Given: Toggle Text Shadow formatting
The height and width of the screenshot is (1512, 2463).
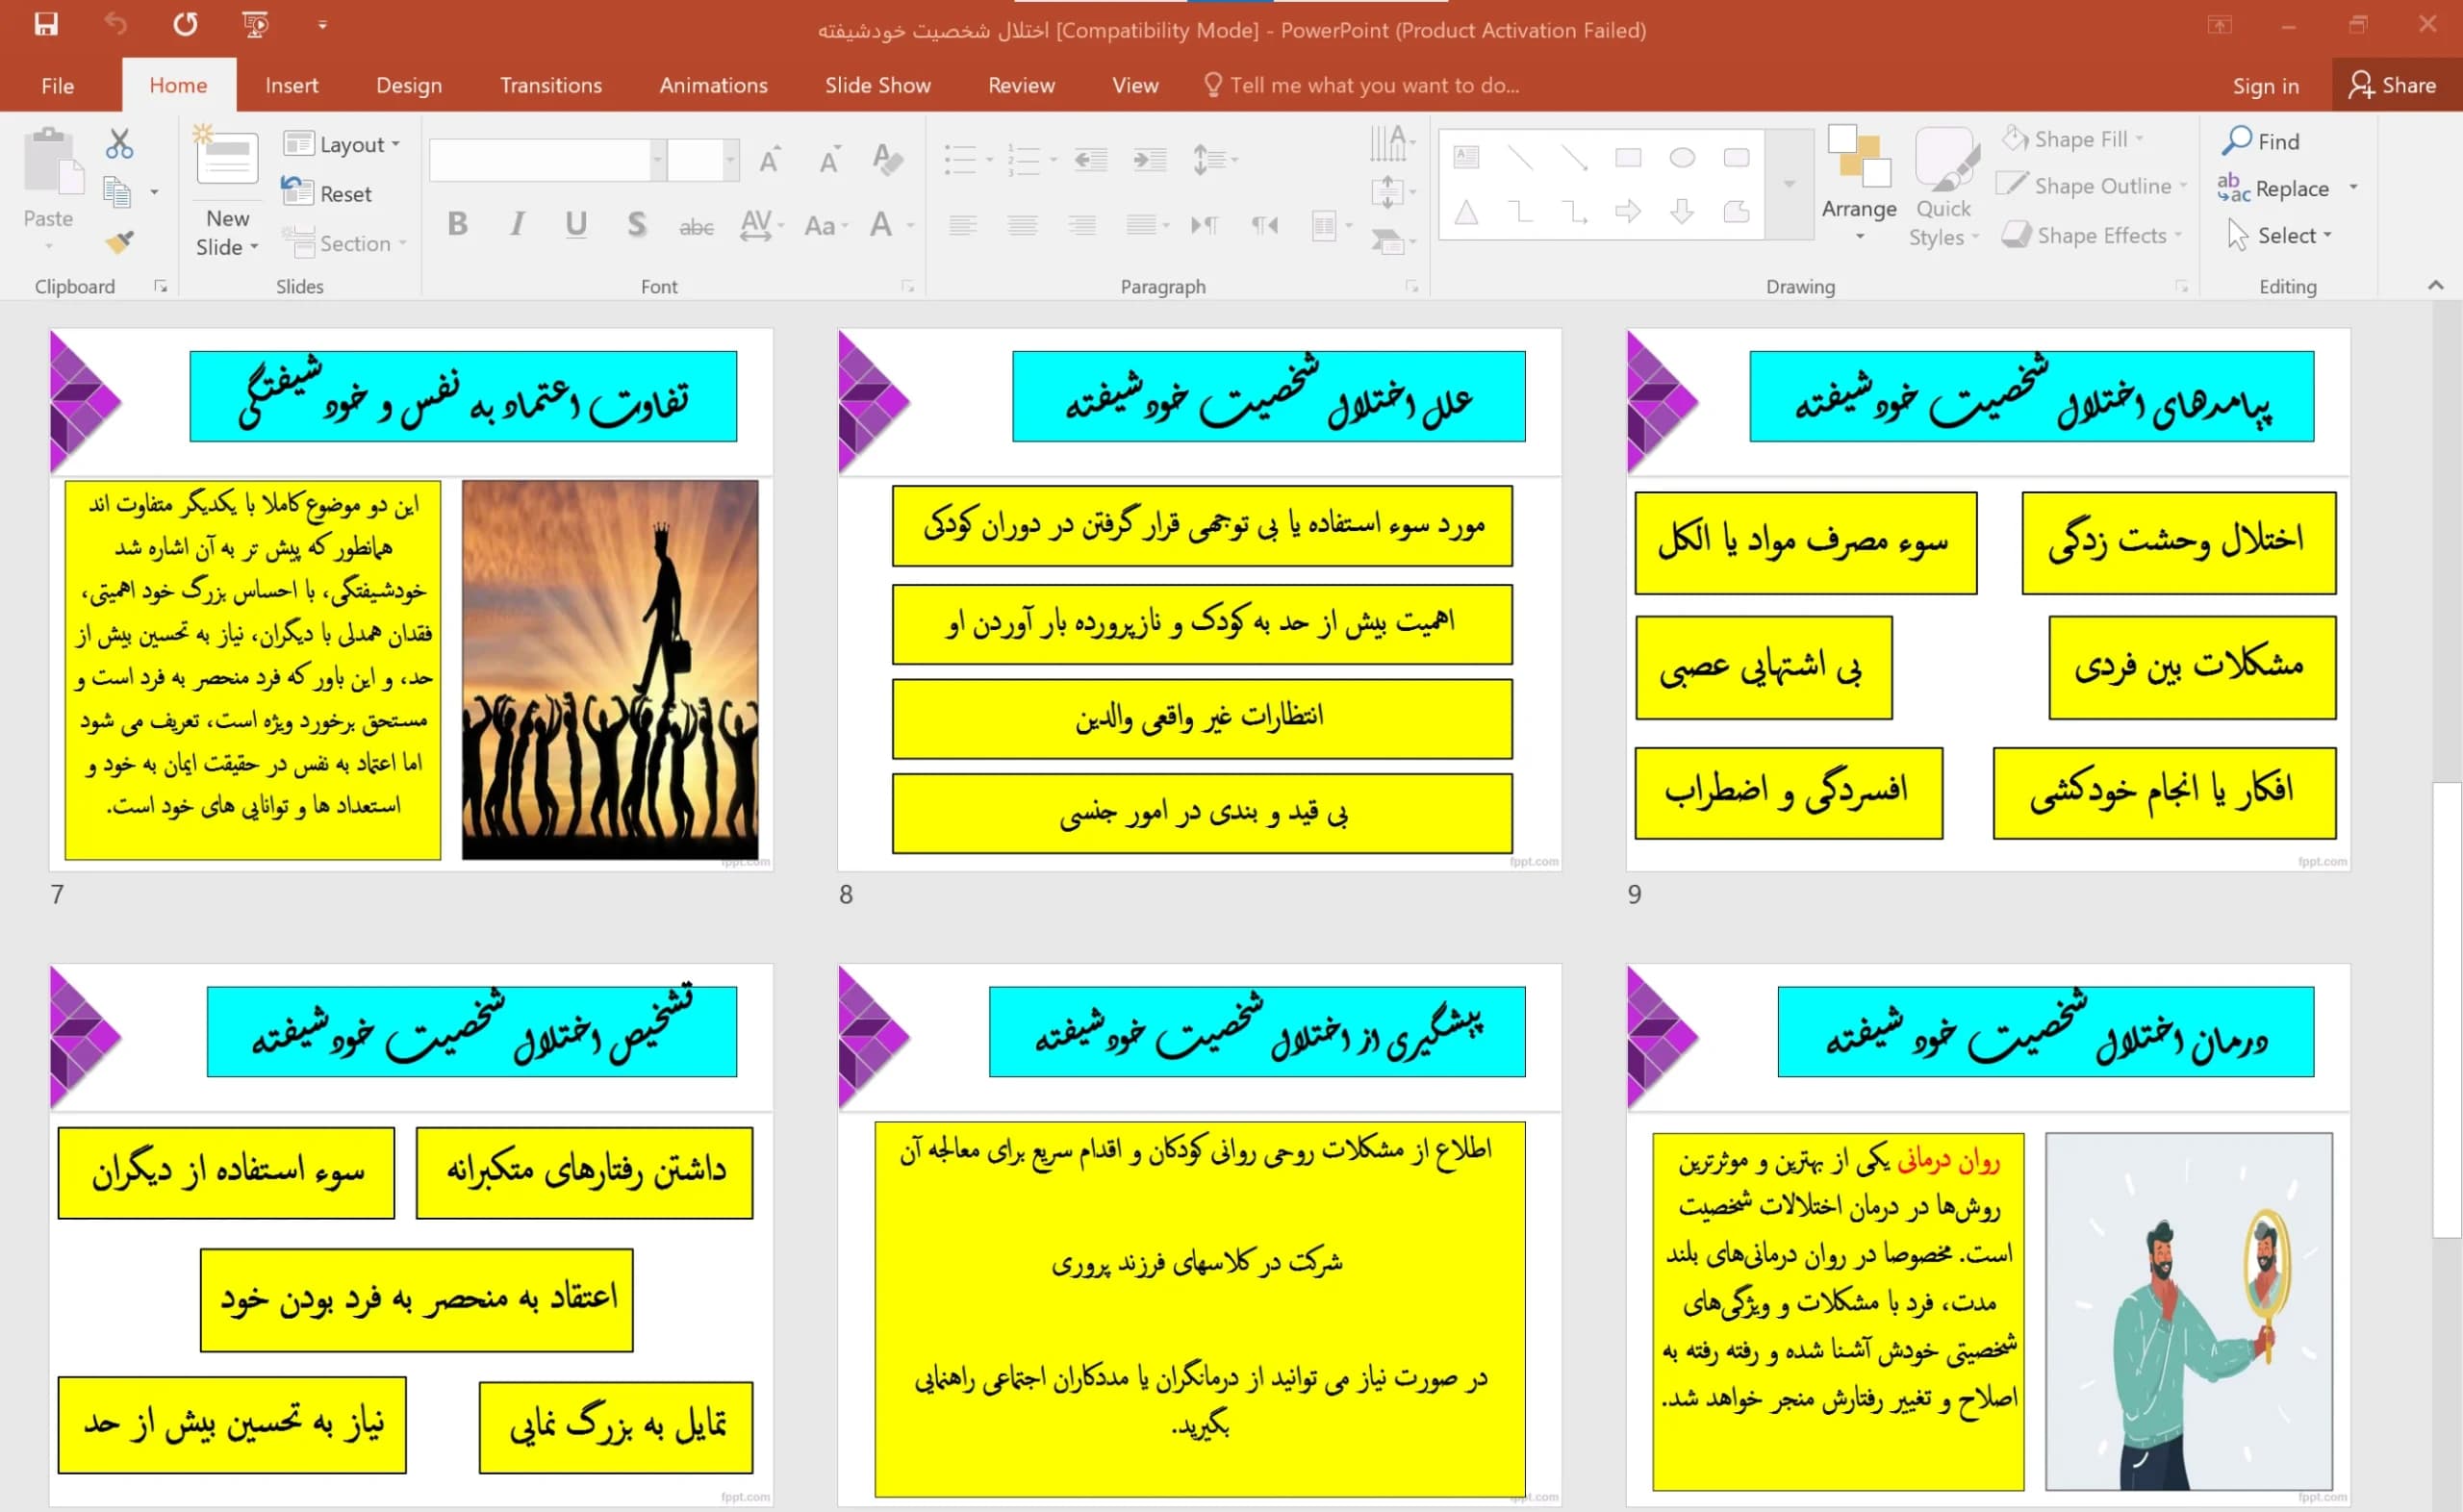Looking at the screenshot, I should click(636, 224).
